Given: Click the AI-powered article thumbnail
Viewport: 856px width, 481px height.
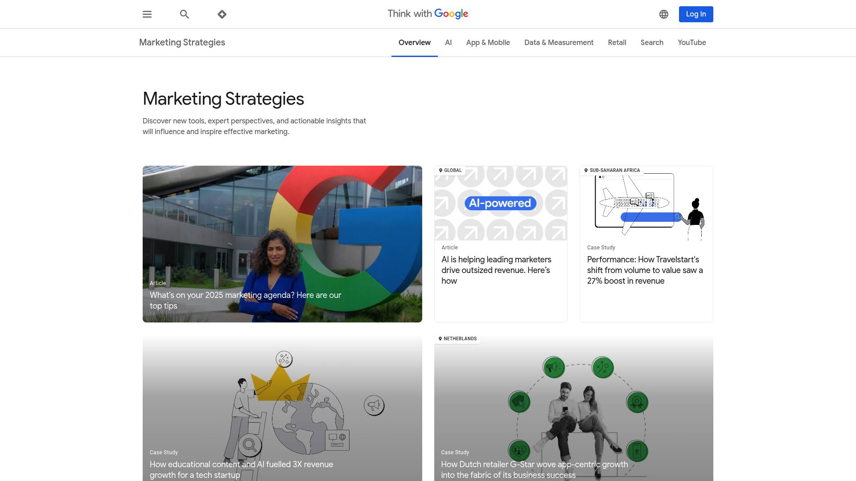Looking at the screenshot, I should pos(500,204).
